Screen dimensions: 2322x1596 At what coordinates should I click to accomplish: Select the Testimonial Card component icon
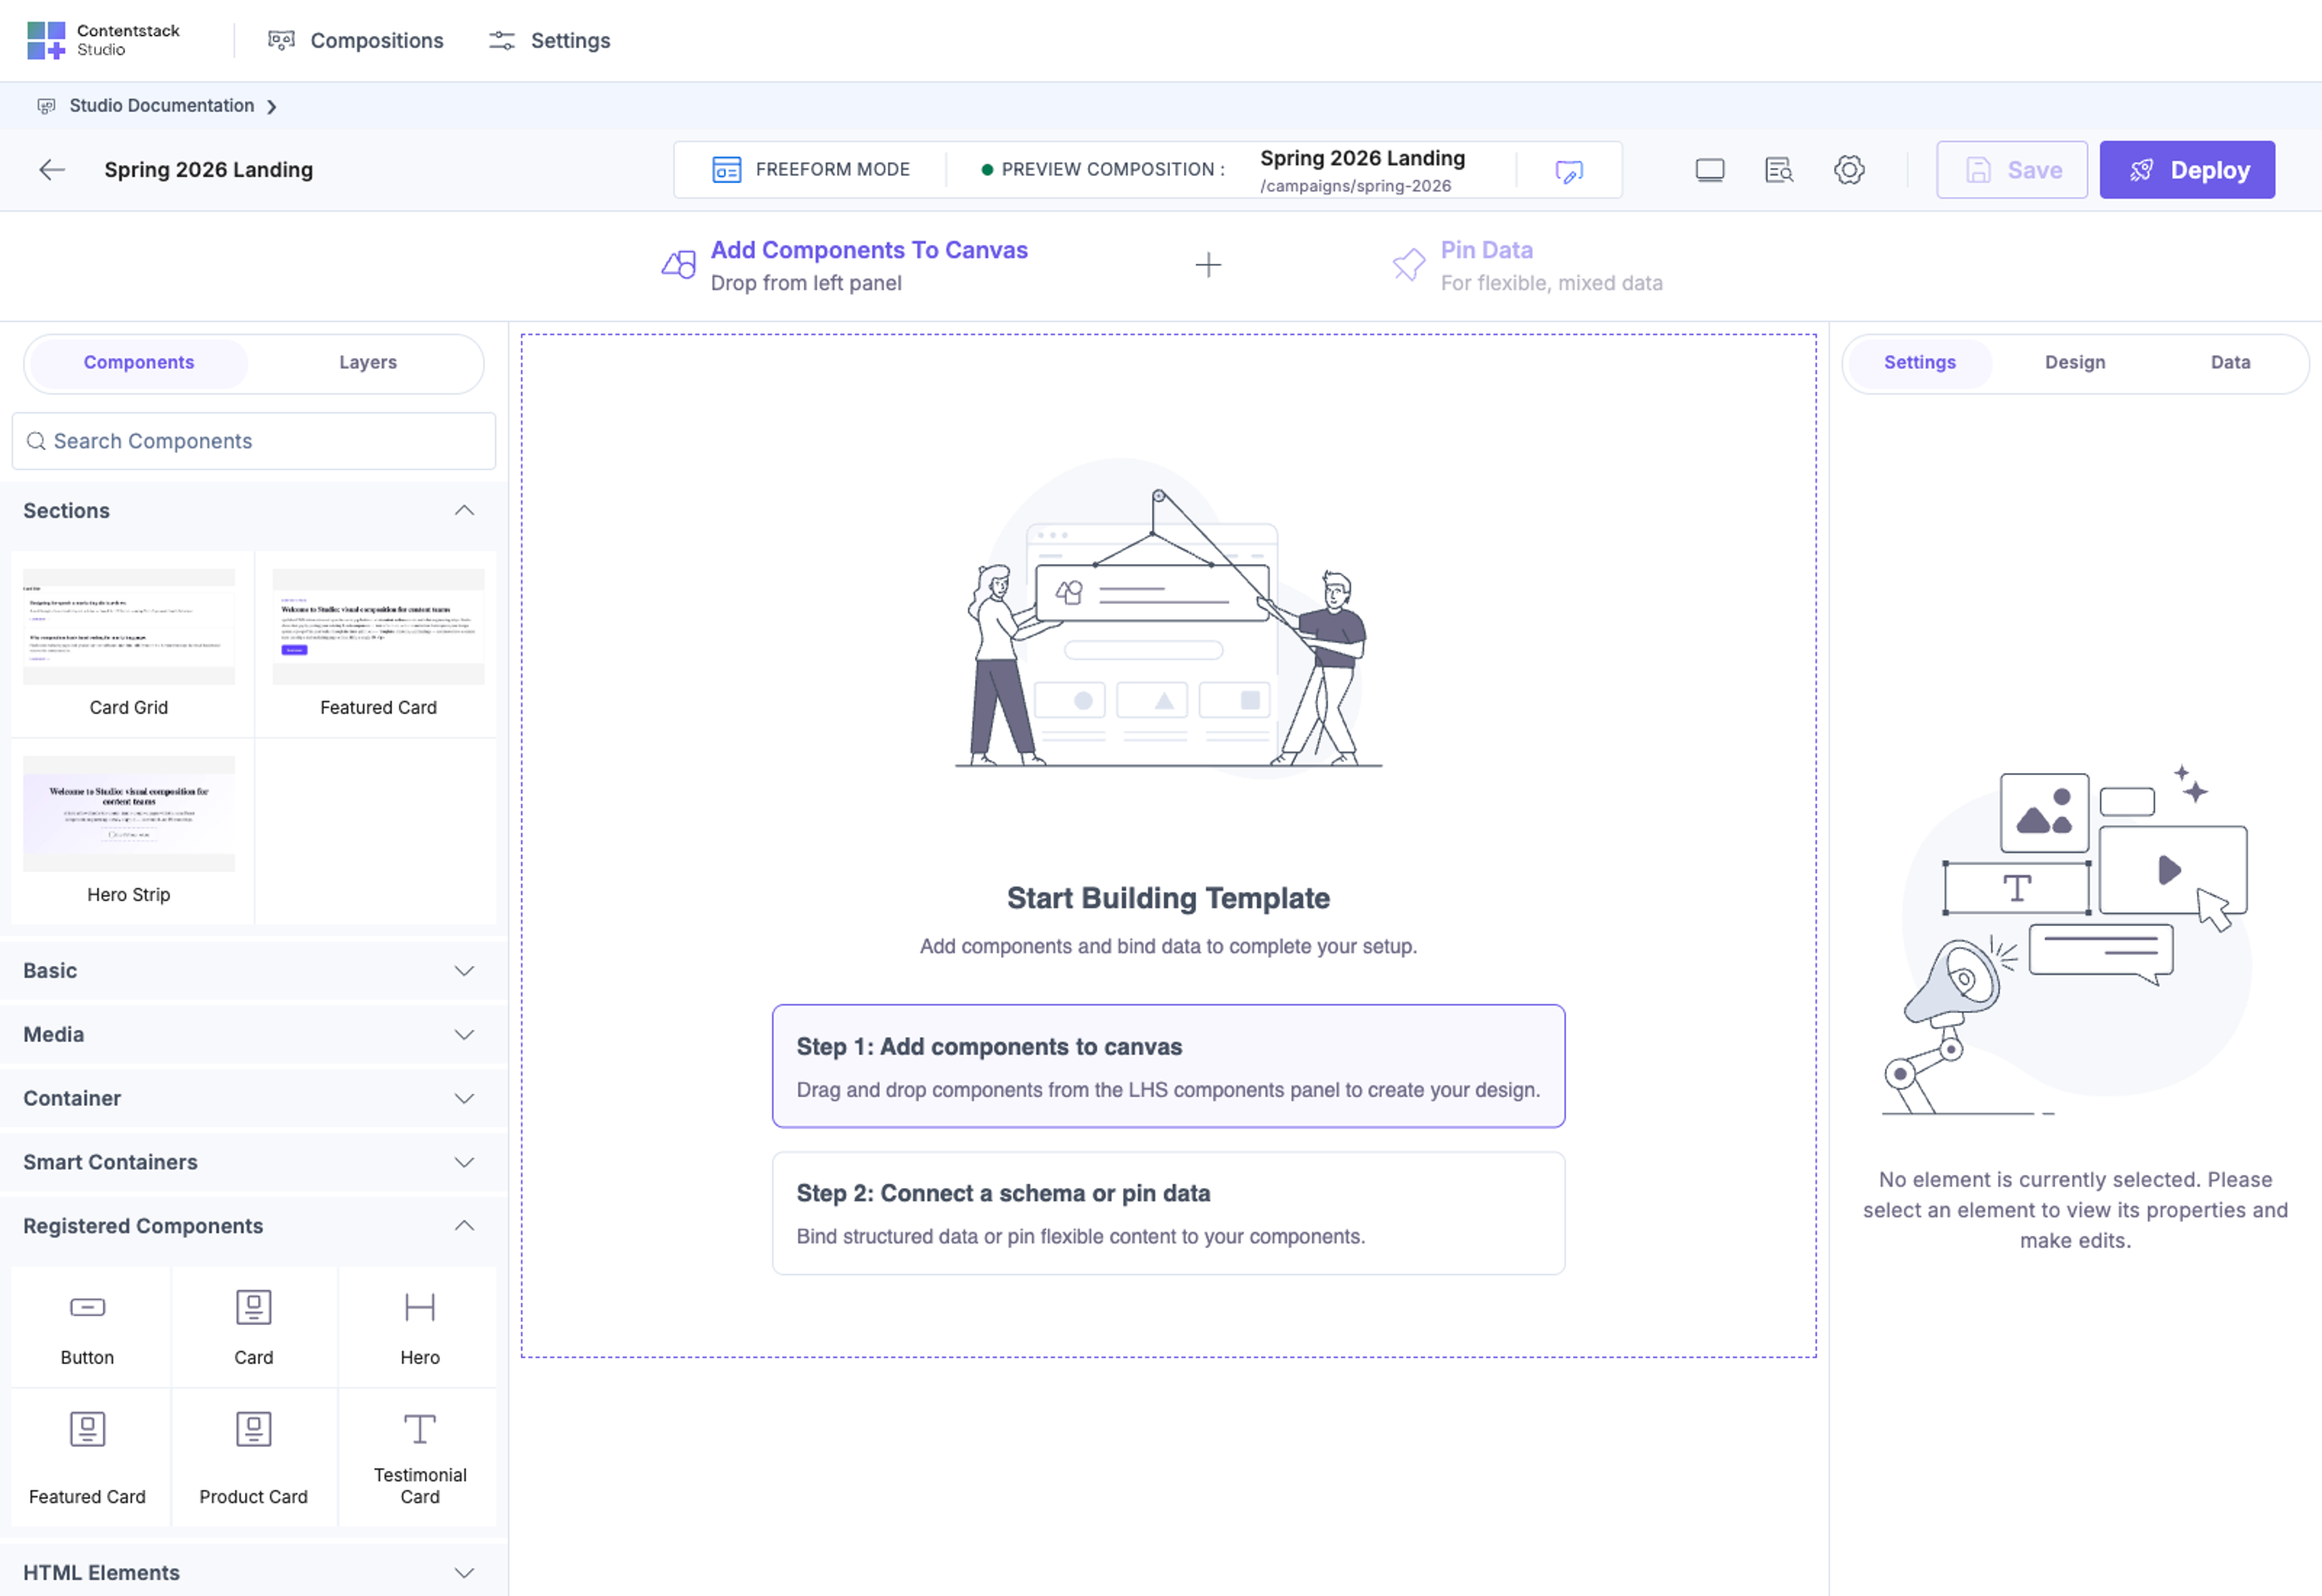coord(419,1428)
